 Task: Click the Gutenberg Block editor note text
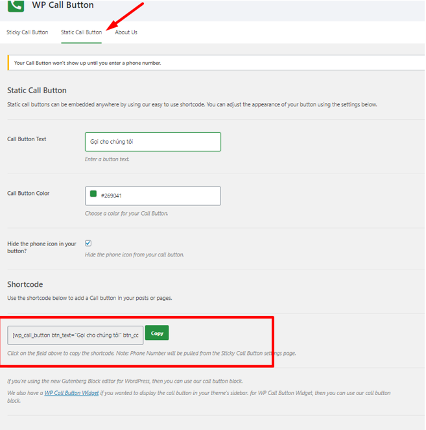tap(125, 381)
